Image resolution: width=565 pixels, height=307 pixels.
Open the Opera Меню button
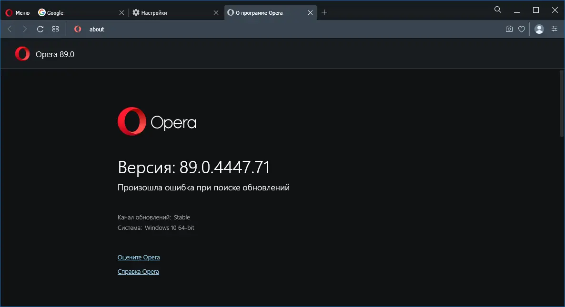(x=17, y=12)
